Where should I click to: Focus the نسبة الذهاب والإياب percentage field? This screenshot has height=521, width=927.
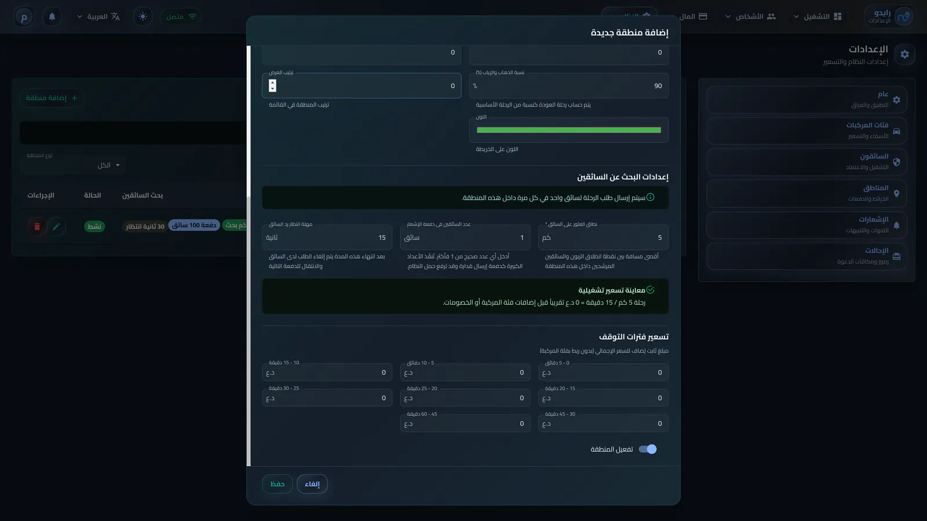569,86
